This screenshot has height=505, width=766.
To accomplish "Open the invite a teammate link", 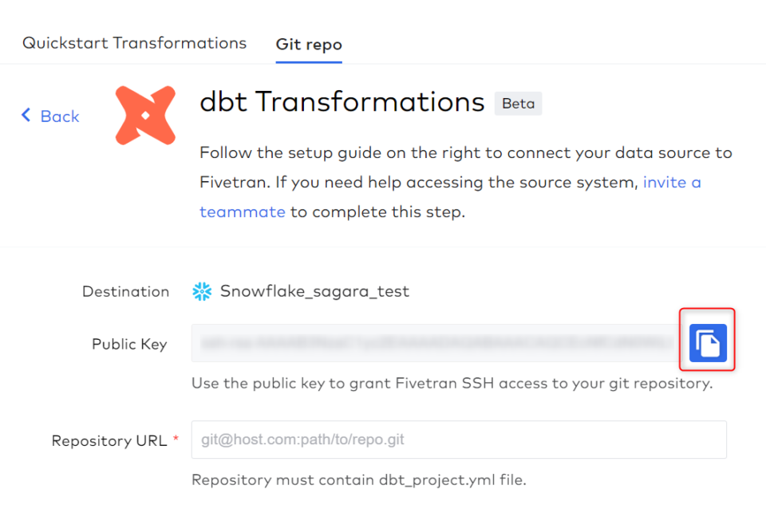I will coord(672,183).
